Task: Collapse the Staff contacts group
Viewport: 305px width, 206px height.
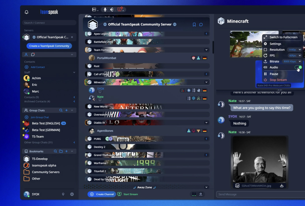Action: point(74,73)
